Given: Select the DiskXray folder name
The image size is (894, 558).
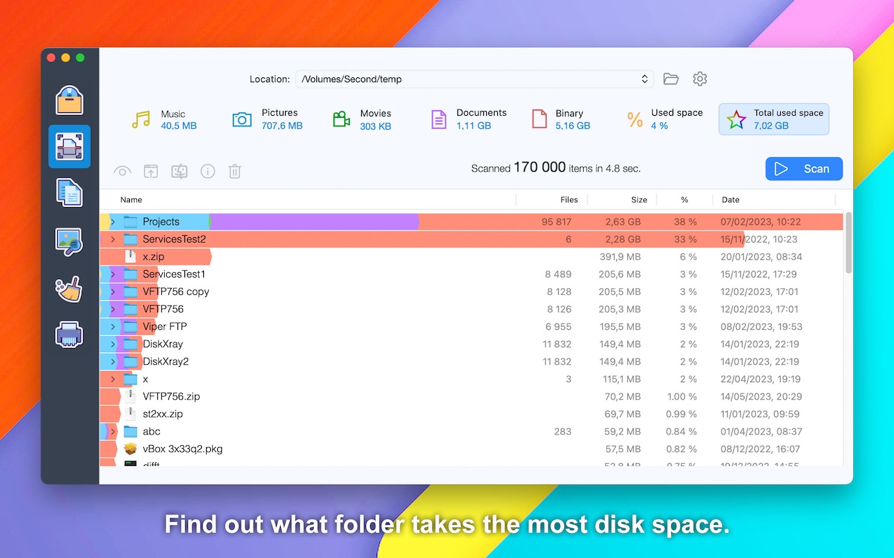Looking at the screenshot, I should point(163,344).
